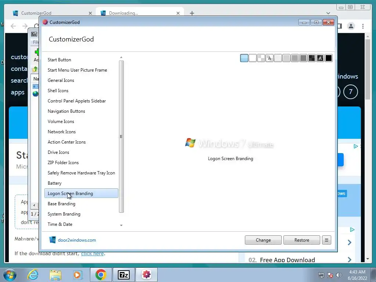Image resolution: width=376 pixels, height=282 pixels.
Task: Open Chrome's tab search chevron
Action: (x=328, y=13)
